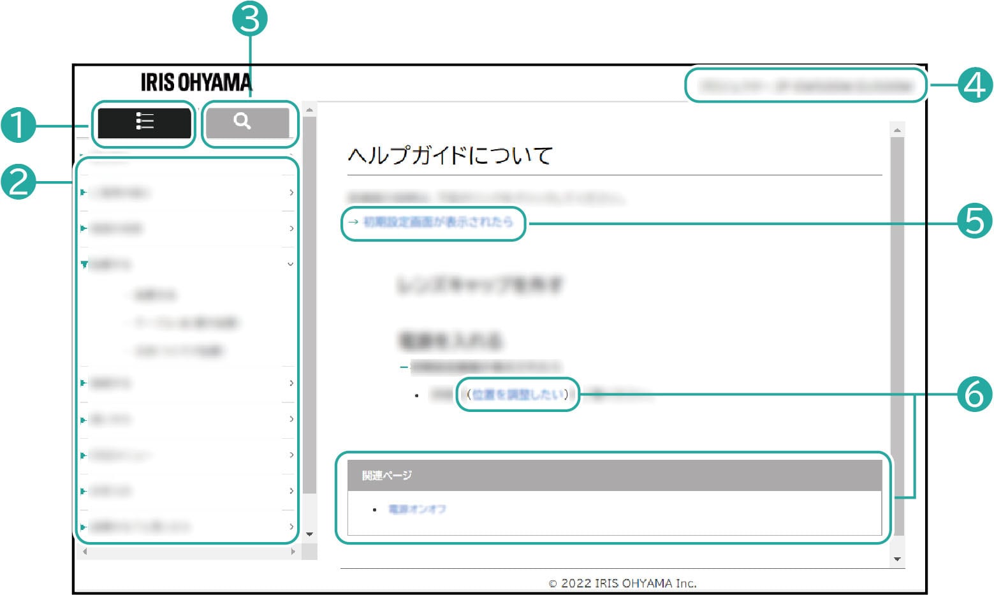Click content pane scrollbar down arrow
This screenshot has height=595, width=994.
897,559
